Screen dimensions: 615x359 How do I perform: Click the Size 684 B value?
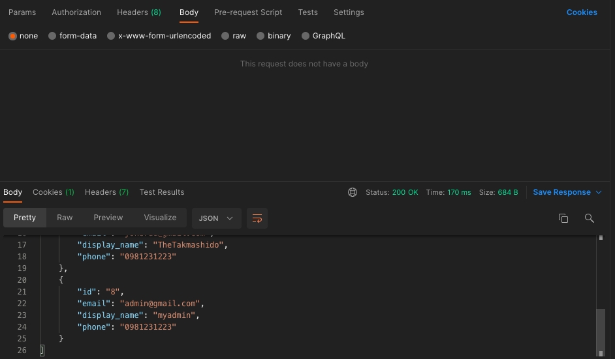coord(508,192)
